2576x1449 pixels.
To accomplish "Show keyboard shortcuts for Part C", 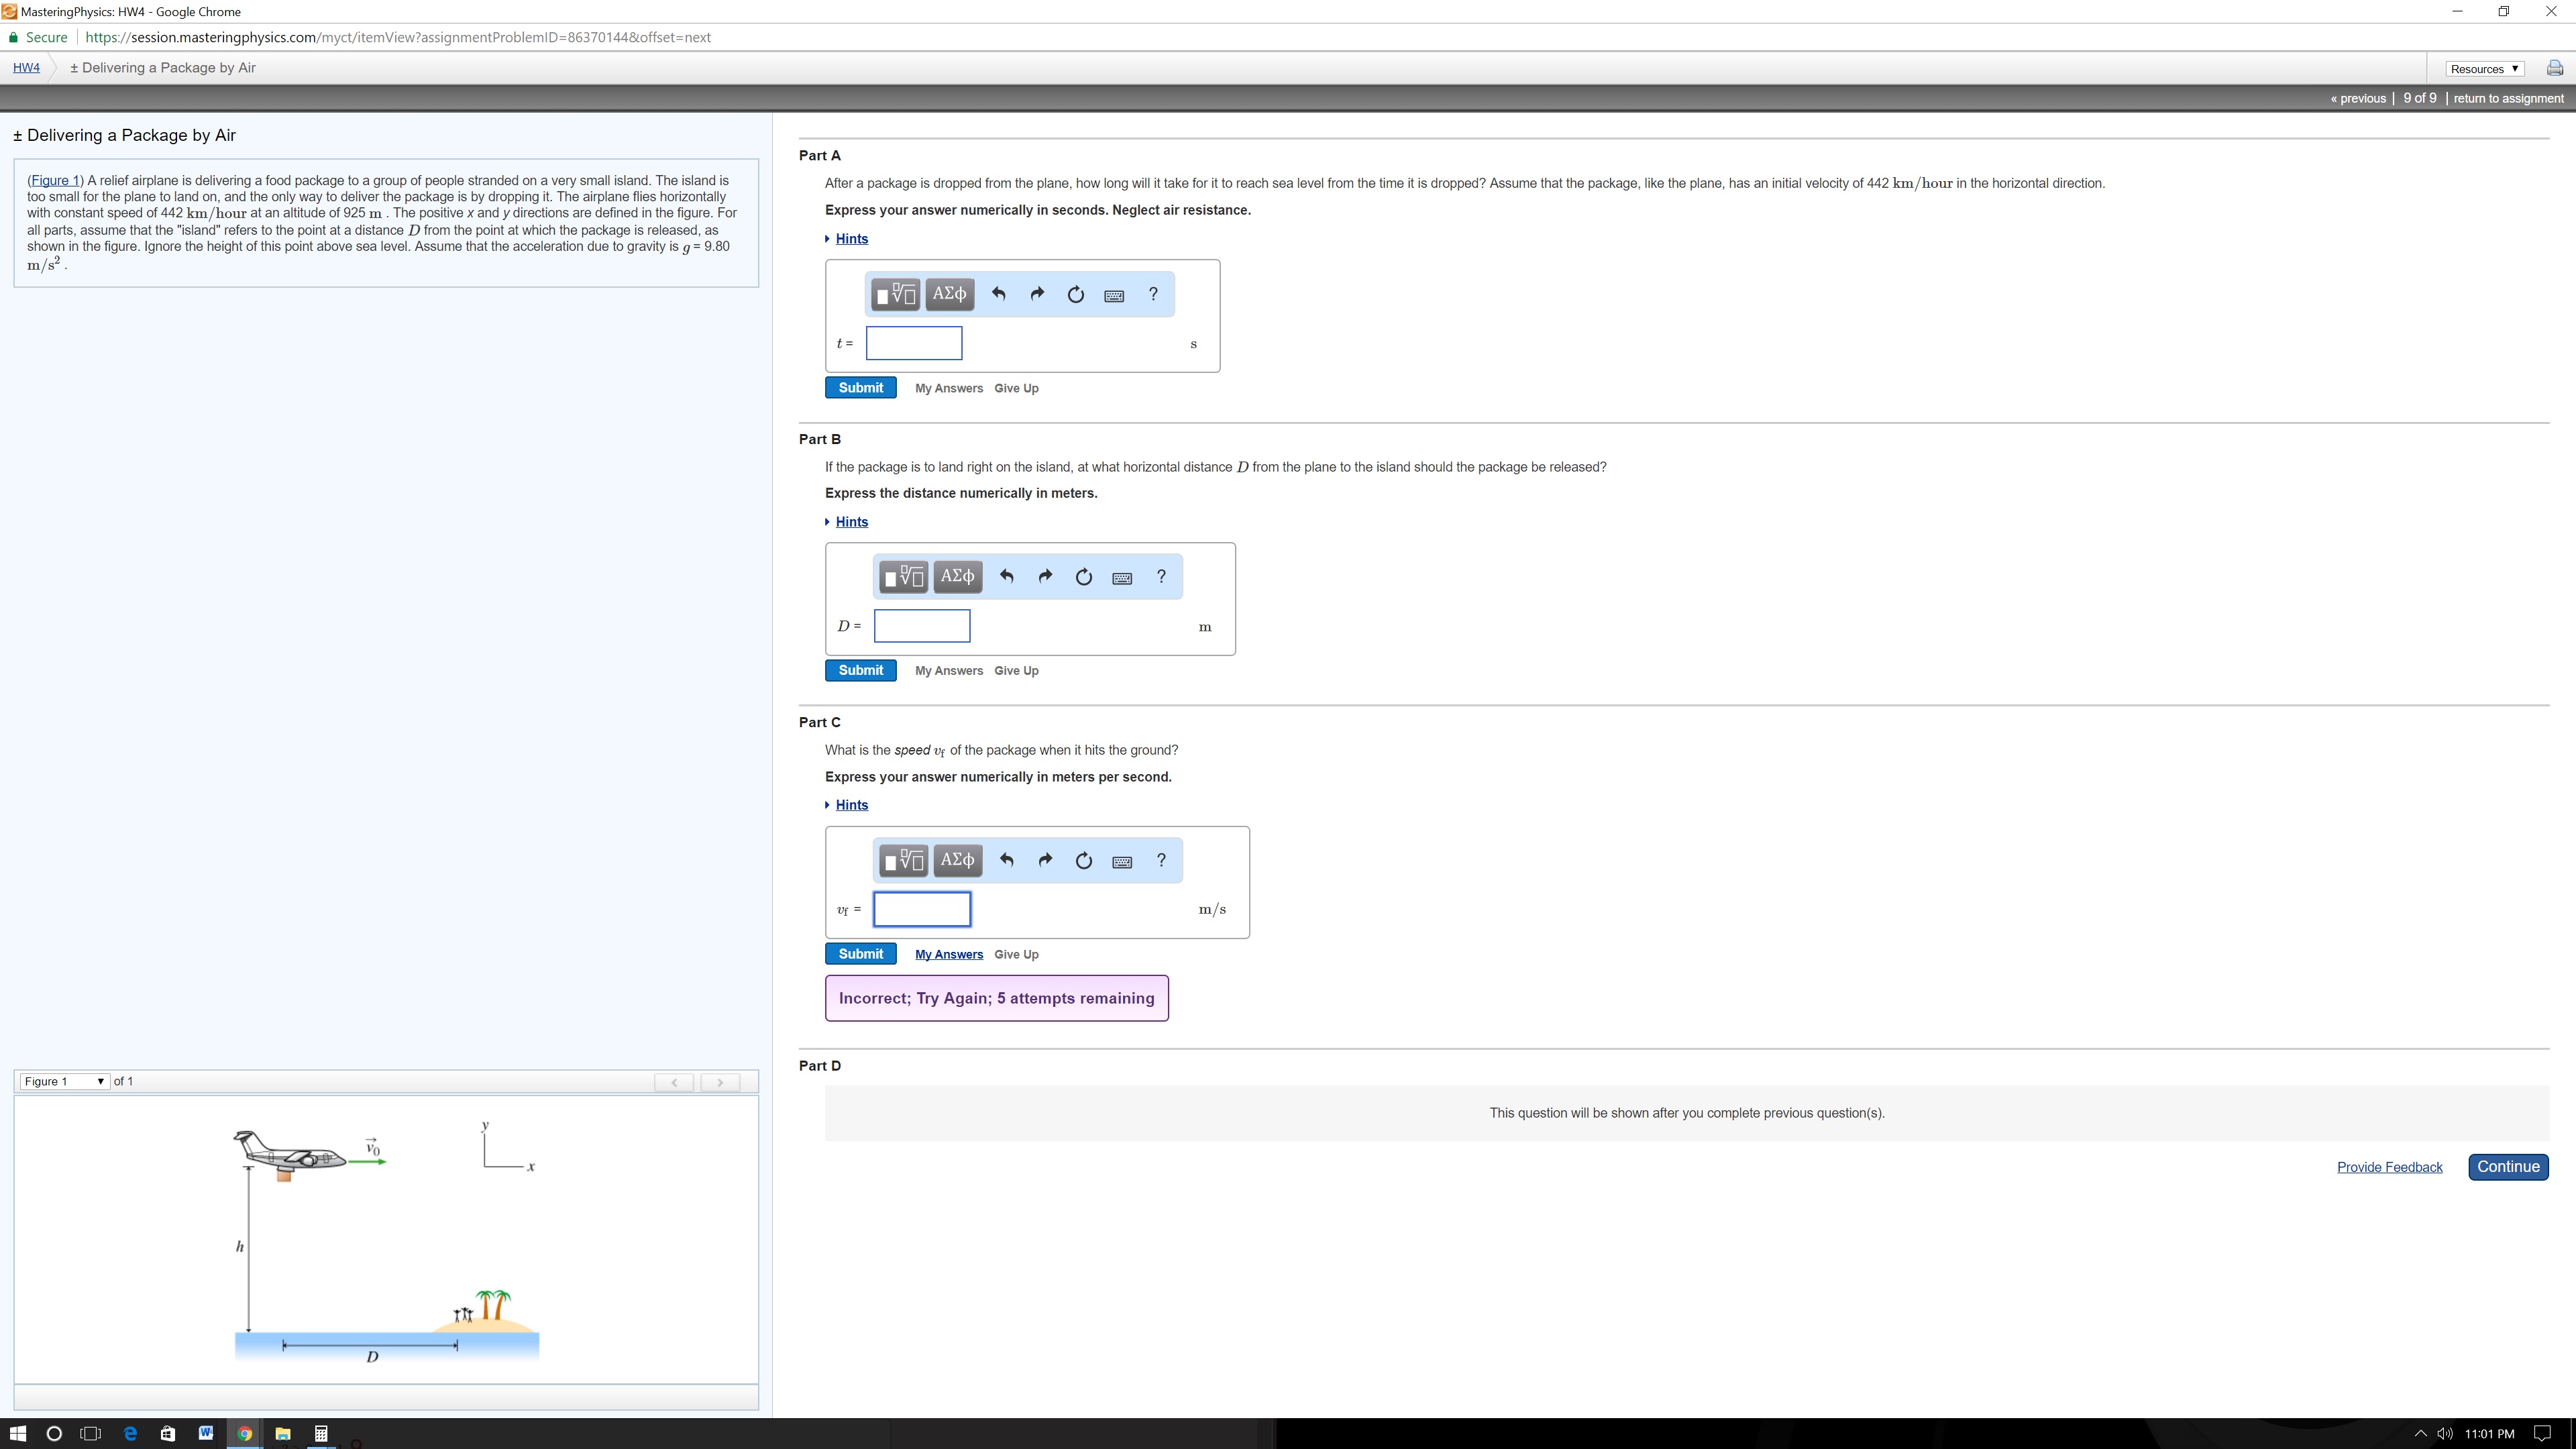I will coord(1122,861).
